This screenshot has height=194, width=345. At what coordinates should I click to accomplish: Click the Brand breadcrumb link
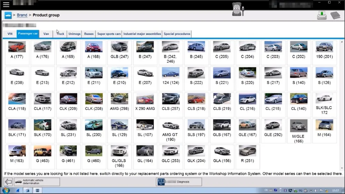click(x=22, y=15)
